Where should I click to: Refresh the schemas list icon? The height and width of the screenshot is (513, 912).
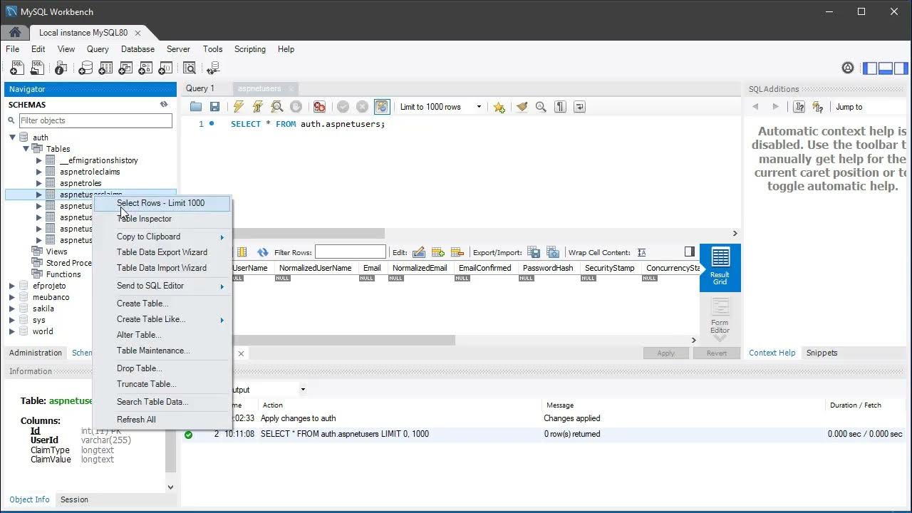click(165, 105)
